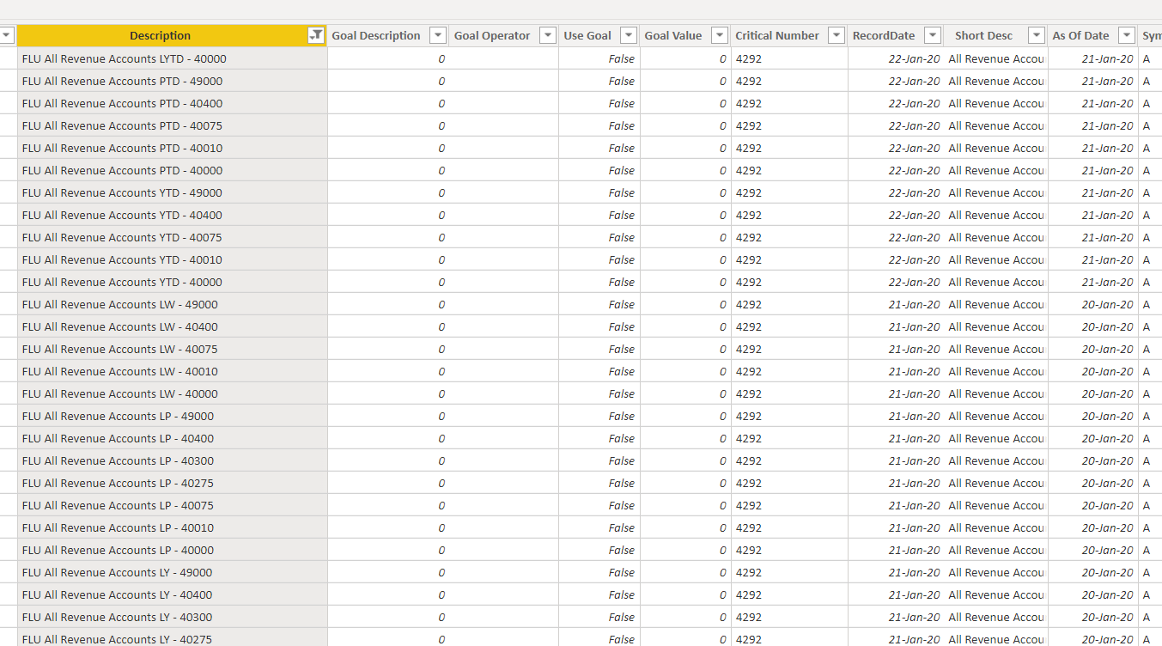
Task: Click As Of Date 21-Jan-20 in PTD - 40075 row
Action: pos(1092,125)
